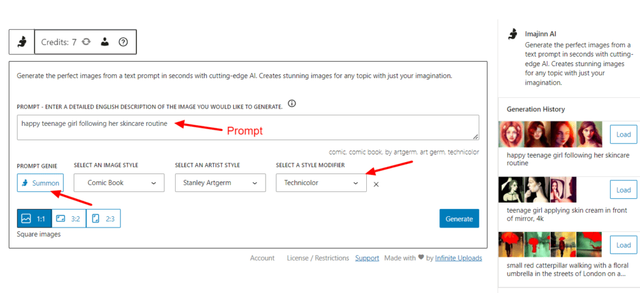Open first thumbnail of red caterpillar generation
Viewport: 640px width, 293px height.
pos(510,244)
